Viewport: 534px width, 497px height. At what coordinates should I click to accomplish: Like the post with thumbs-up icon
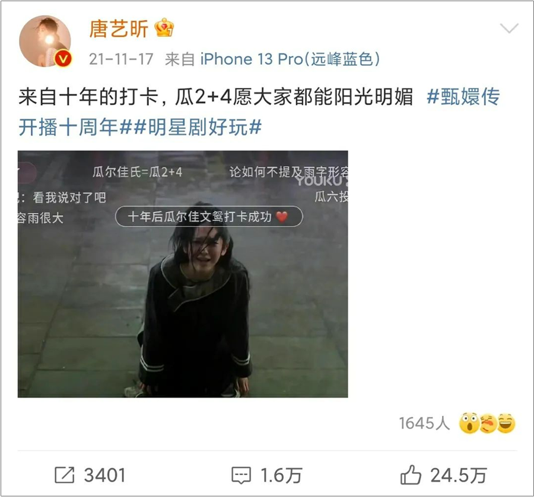[x=411, y=474]
